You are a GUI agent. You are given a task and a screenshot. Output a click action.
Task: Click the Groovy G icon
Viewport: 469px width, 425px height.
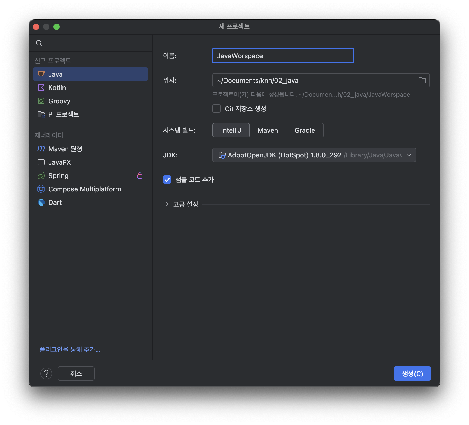41,101
